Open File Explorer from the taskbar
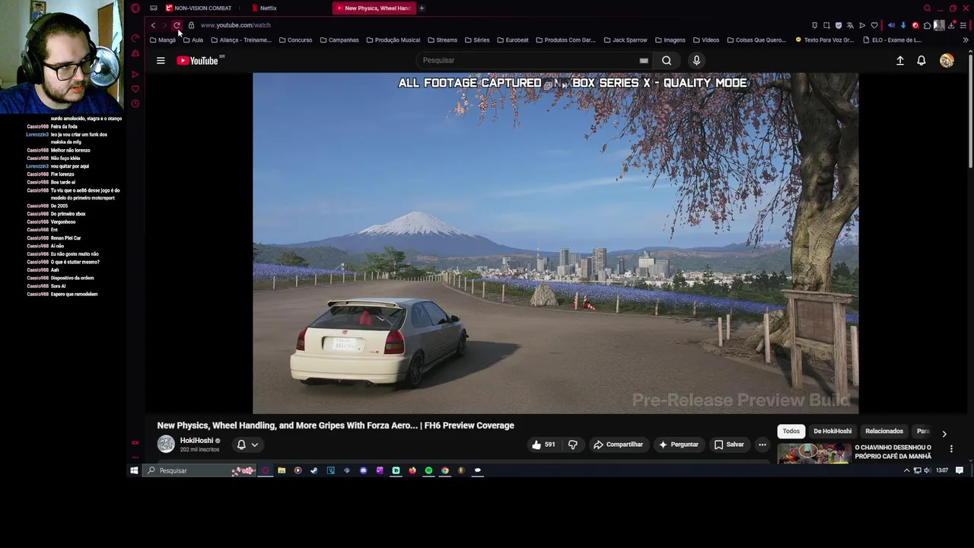The height and width of the screenshot is (548, 974). (282, 470)
